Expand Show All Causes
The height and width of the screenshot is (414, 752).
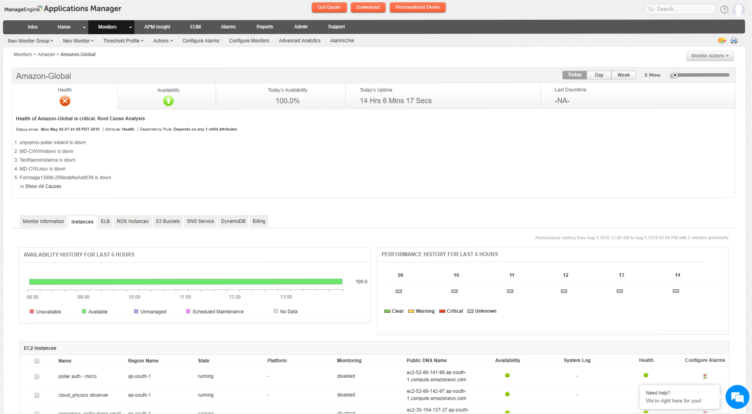41,186
